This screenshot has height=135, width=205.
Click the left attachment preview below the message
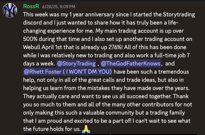click(67, 134)
